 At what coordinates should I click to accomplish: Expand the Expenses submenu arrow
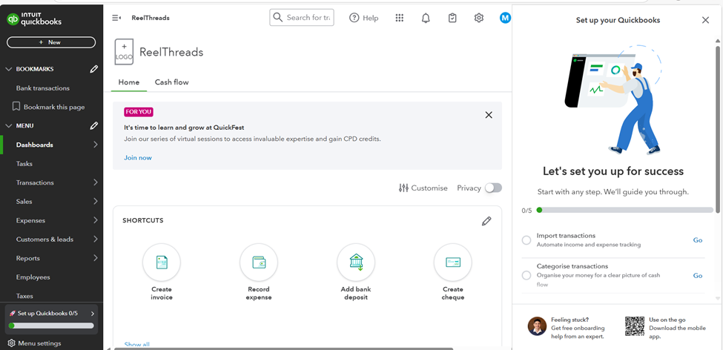[x=96, y=220]
